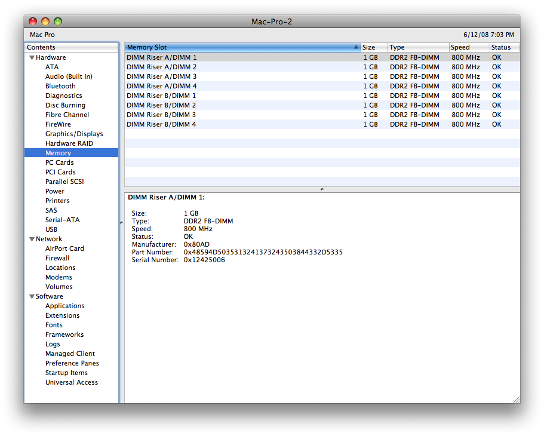This screenshot has width=544, height=436.
Task: Click the Hardware category label
Action: pyautogui.click(x=51, y=57)
